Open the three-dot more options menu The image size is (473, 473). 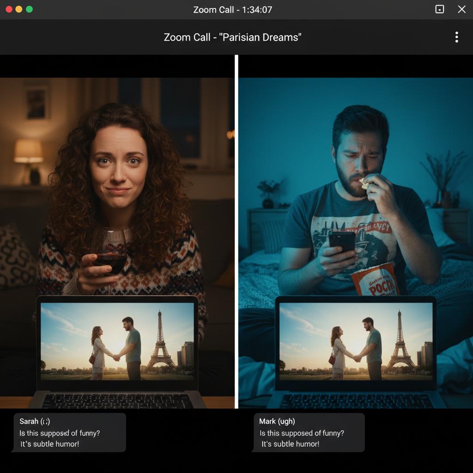pyautogui.click(x=456, y=37)
